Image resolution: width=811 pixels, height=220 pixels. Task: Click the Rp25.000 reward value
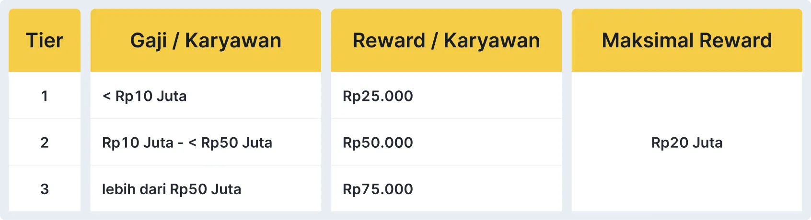coord(378,96)
